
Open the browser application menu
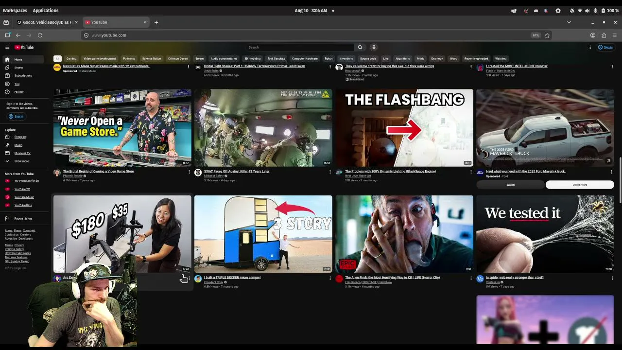(615, 35)
